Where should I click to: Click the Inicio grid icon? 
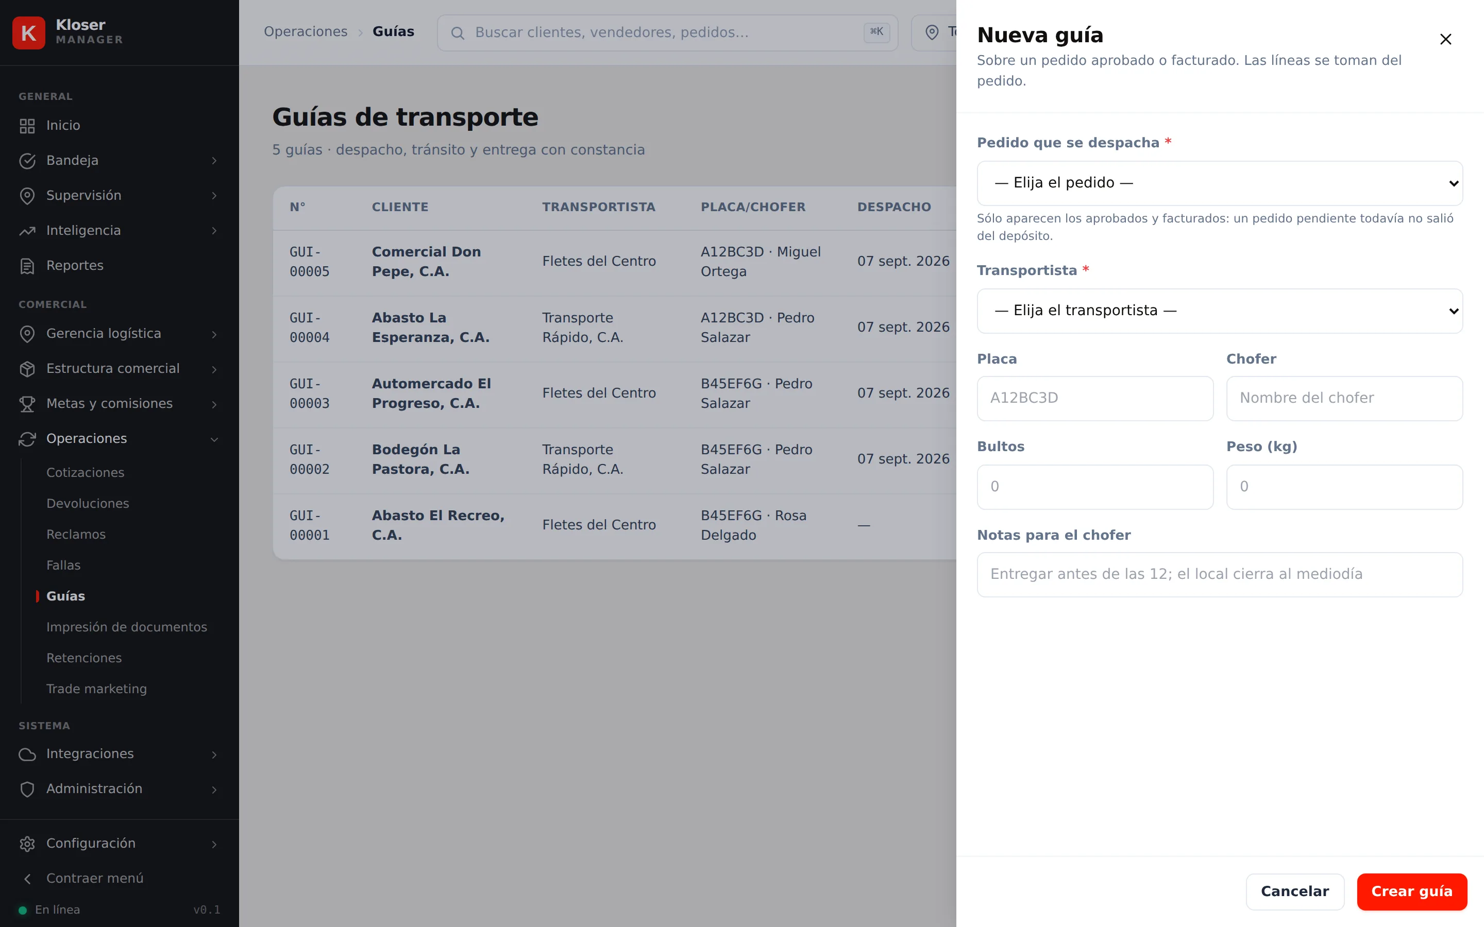click(27, 126)
